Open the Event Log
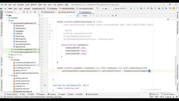This screenshot has height=101, width=179. pyautogui.click(x=154, y=94)
